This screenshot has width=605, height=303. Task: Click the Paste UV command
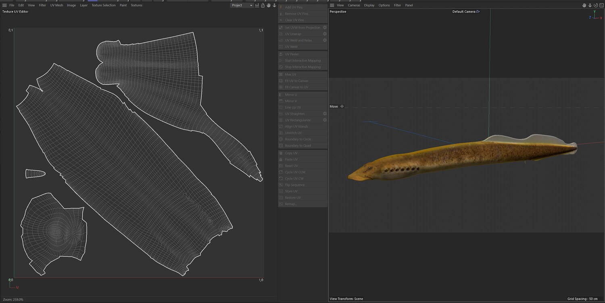(x=303, y=160)
